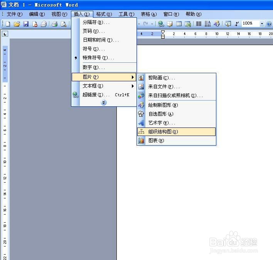Viewport: 273px width, 260px height.
Task: Expand the 文本框(X) submenu arrow
Action: (x=133, y=86)
